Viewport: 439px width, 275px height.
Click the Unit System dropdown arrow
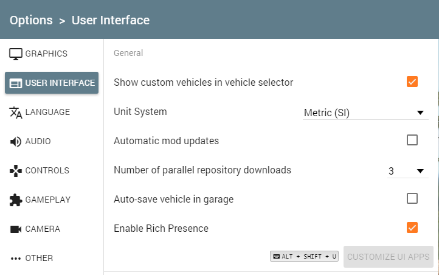click(420, 113)
